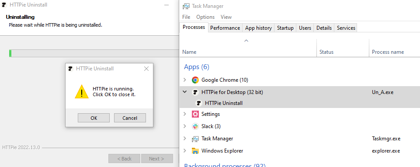The width and height of the screenshot is (420, 167).
Task: Select the Windows Explorer row
Action: [300, 151]
